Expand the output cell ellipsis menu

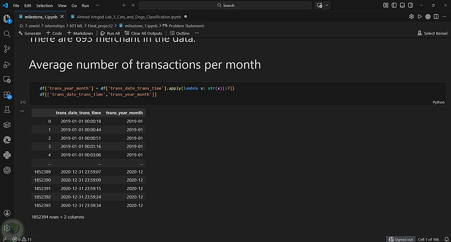tap(22, 110)
